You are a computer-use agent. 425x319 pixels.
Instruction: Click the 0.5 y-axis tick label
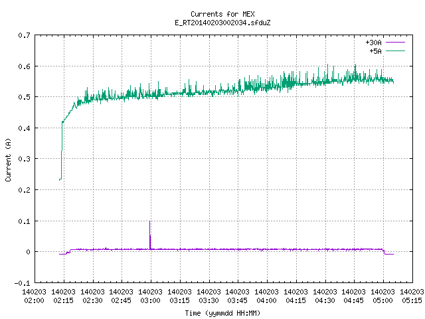coord(24,97)
